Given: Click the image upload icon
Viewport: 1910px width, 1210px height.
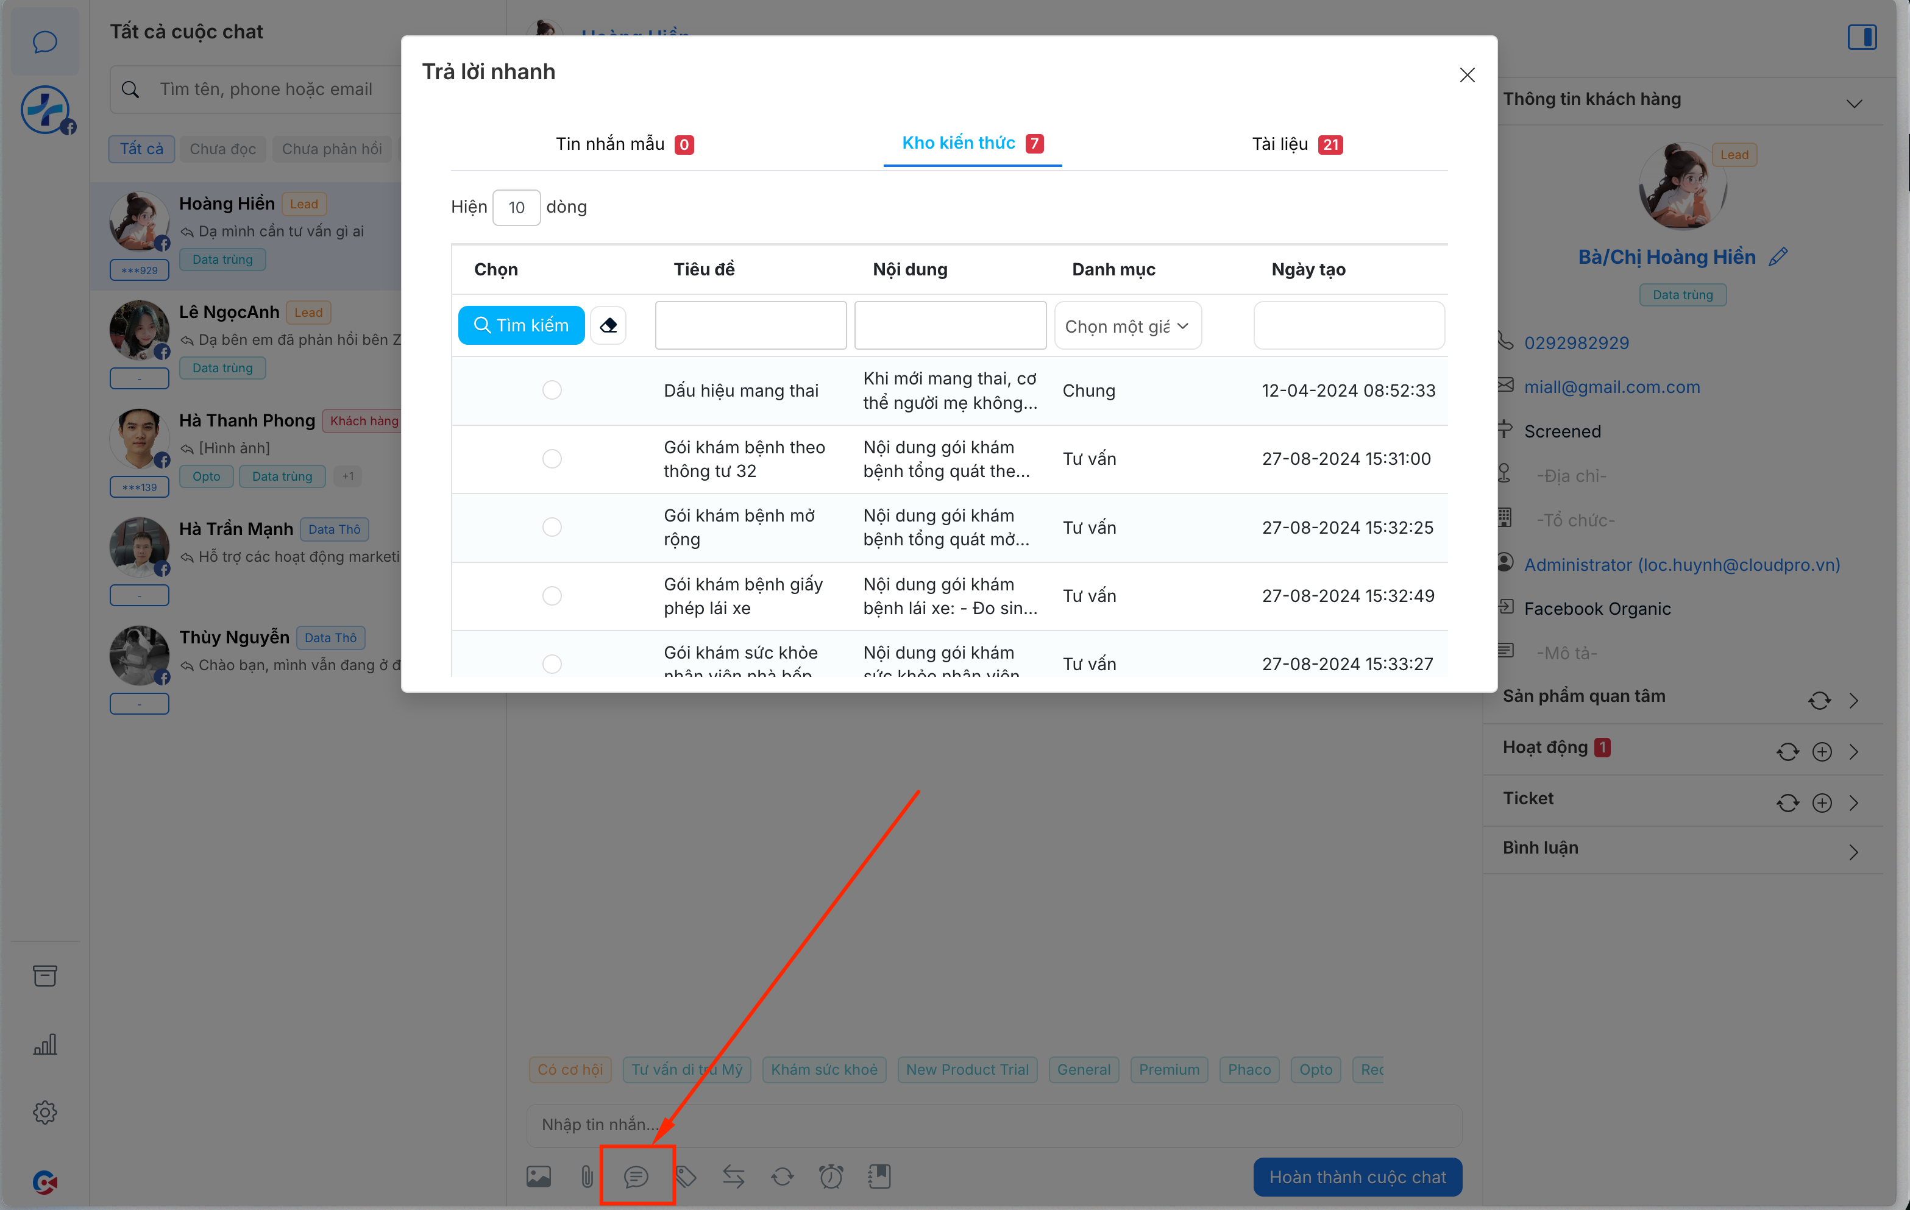Looking at the screenshot, I should (x=539, y=1176).
